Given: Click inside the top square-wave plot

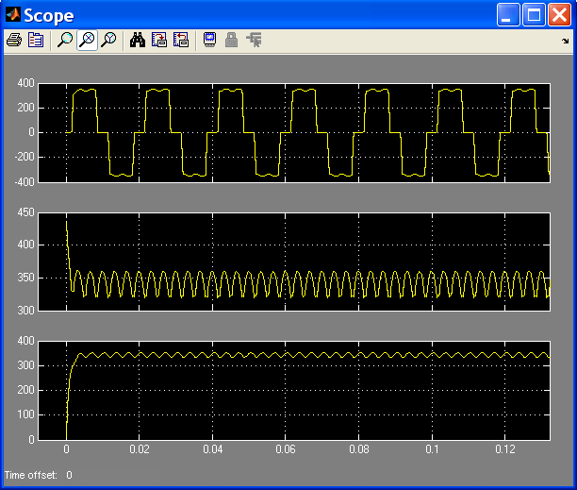Looking at the screenshot, I should [x=294, y=132].
